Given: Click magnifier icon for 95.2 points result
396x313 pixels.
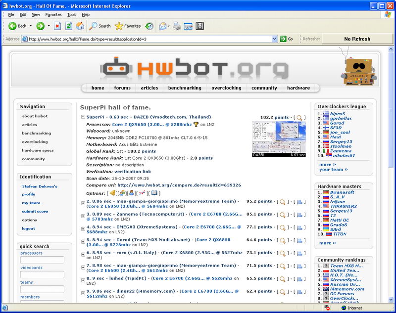Looking at the screenshot, I should coord(283,202).
